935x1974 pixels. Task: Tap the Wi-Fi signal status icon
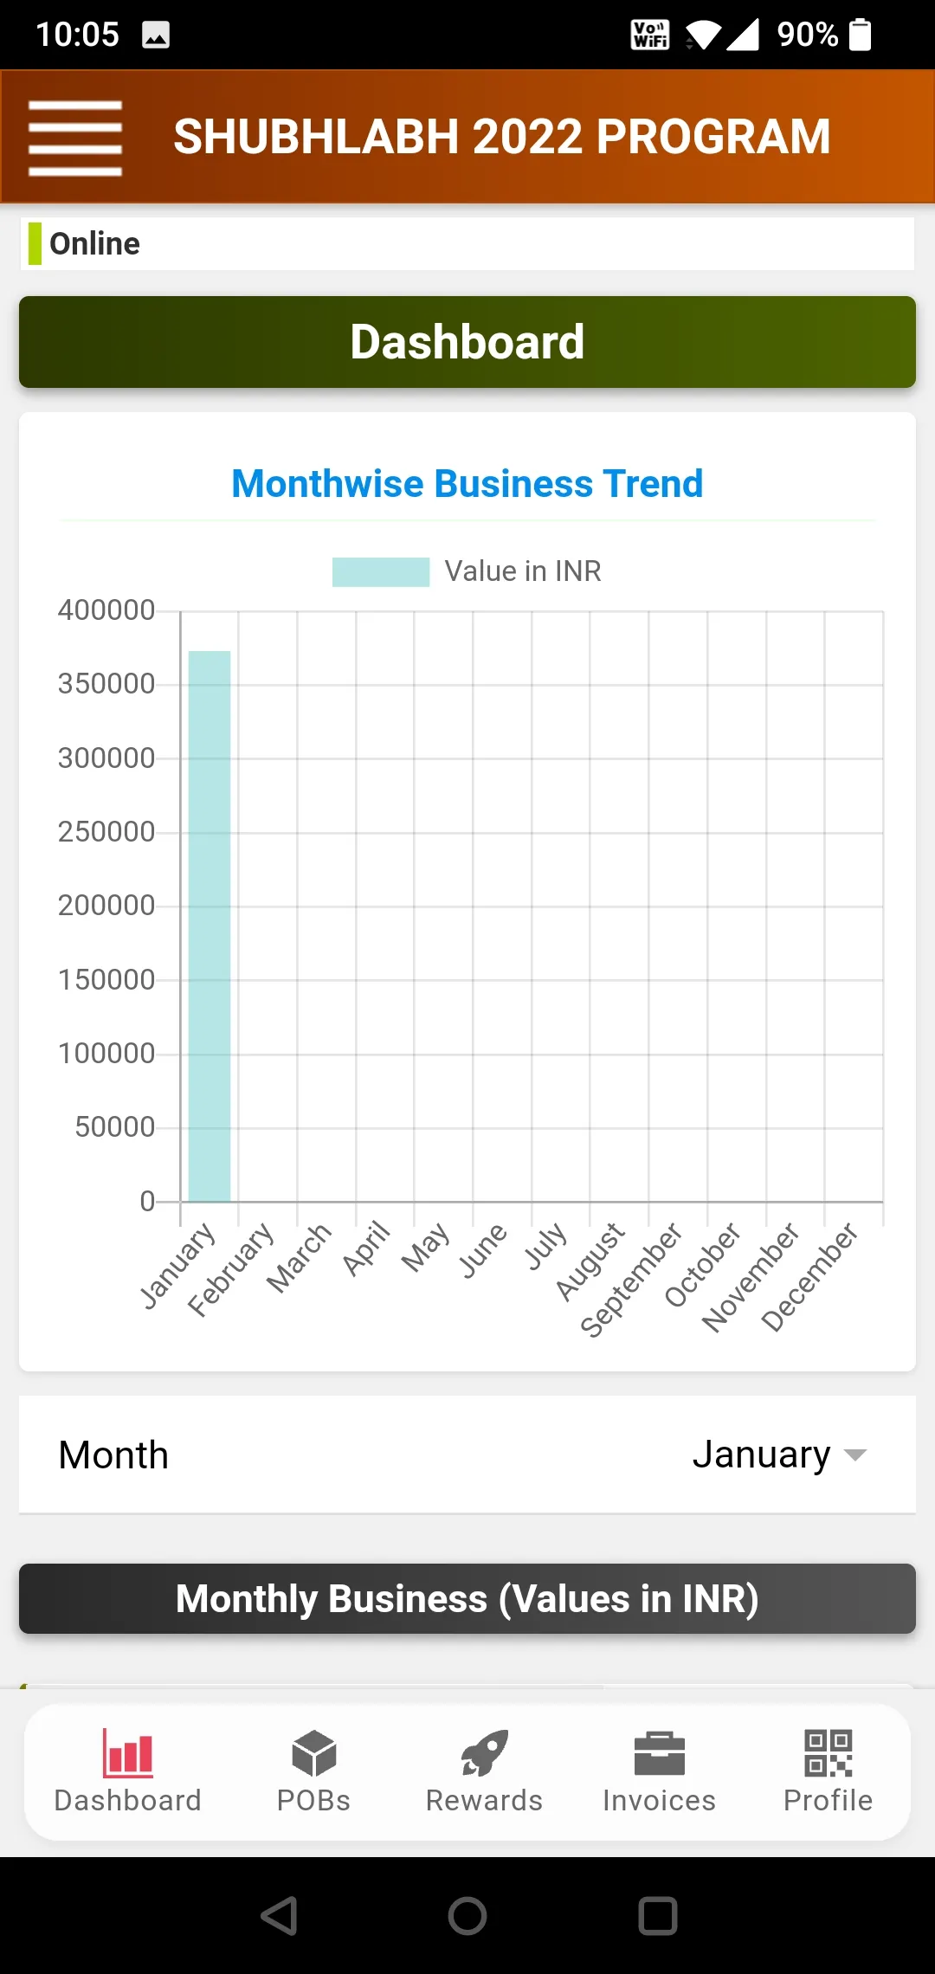click(703, 35)
